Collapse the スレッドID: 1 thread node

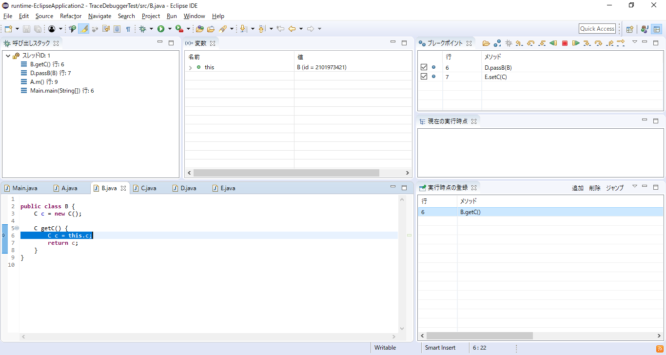pos(8,56)
